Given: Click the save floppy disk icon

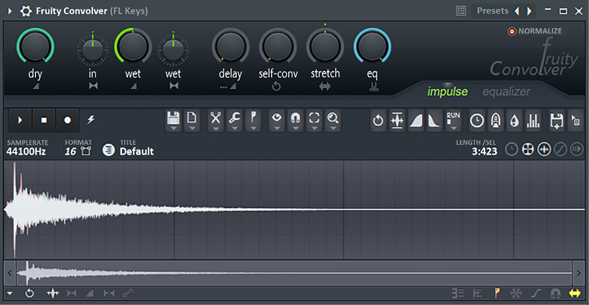Looking at the screenshot, I should tap(173, 118).
